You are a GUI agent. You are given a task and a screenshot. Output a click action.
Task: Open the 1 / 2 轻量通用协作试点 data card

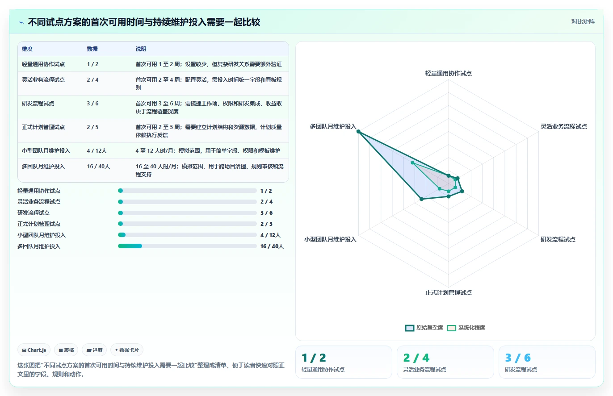(x=344, y=362)
